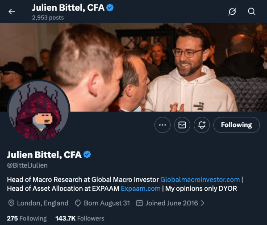The width and height of the screenshot is (267, 225).
Task: Click the Grok slashed-circle icon
Action: 232,12
